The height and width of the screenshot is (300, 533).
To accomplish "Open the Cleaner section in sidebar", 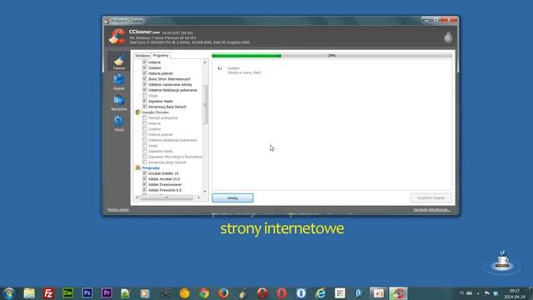I will pos(119,62).
